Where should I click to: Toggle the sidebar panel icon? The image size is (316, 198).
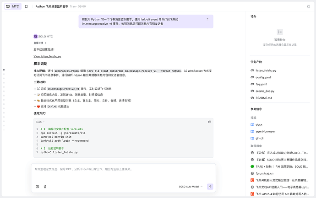(x=26, y=6)
